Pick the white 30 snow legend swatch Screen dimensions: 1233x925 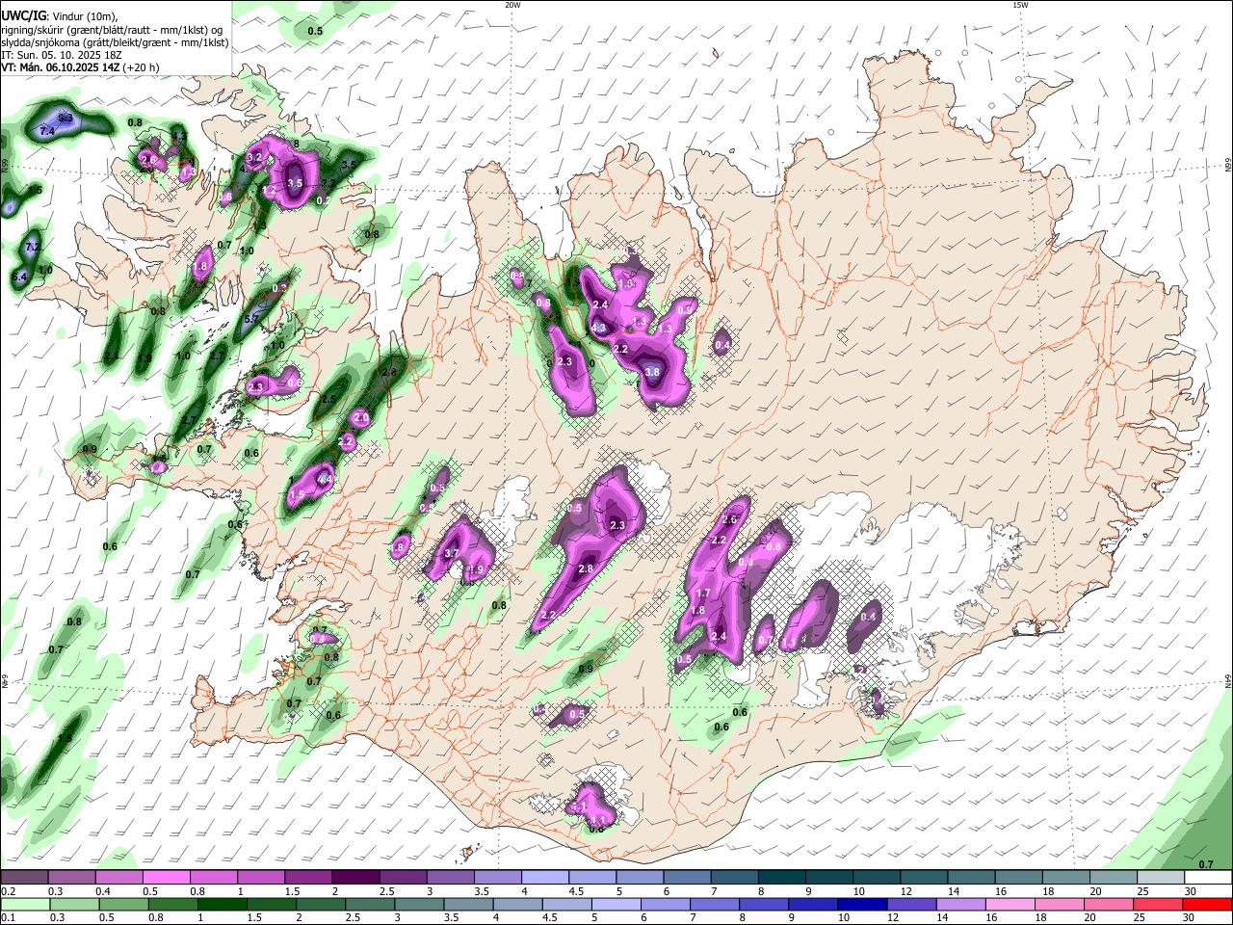coord(1207,878)
